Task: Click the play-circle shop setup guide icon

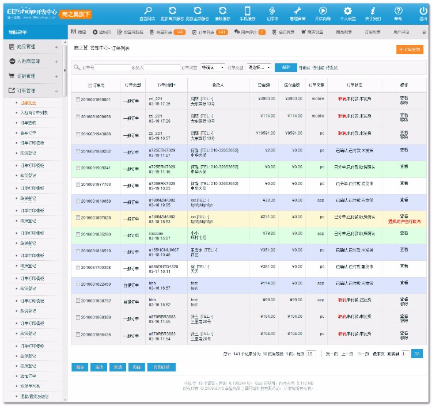Action: pyautogui.click(x=323, y=11)
